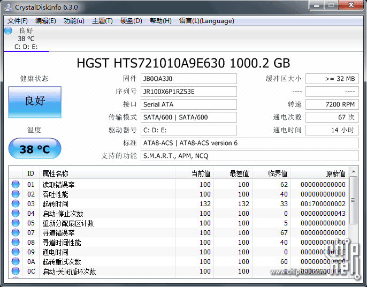The width and height of the screenshot is (367, 287).
Task: Click the HGST HTS721010A9E630 1000.2 GB title
Action: pyautogui.click(x=183, y=63)
